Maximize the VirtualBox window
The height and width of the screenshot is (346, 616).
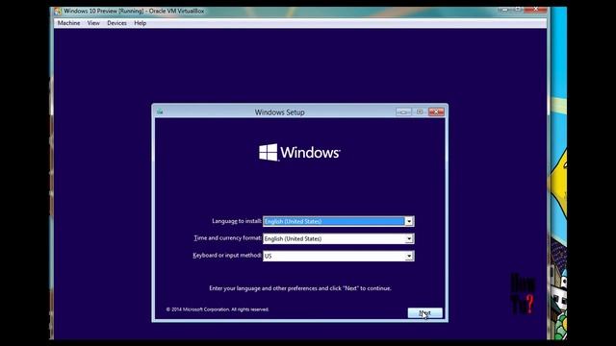coord(518,10)
